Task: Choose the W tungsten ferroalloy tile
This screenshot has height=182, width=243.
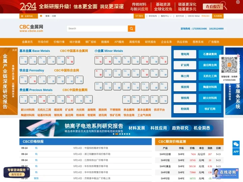Action: click(x=79, y=80)
